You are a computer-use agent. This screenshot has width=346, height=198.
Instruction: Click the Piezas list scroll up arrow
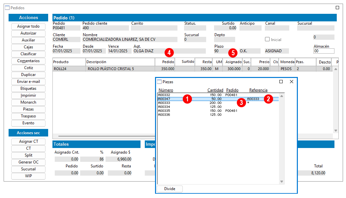[x=282, y=96]
